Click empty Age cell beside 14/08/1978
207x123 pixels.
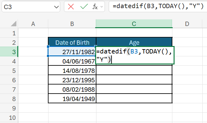pyautogui.click(x=134, y=70)
